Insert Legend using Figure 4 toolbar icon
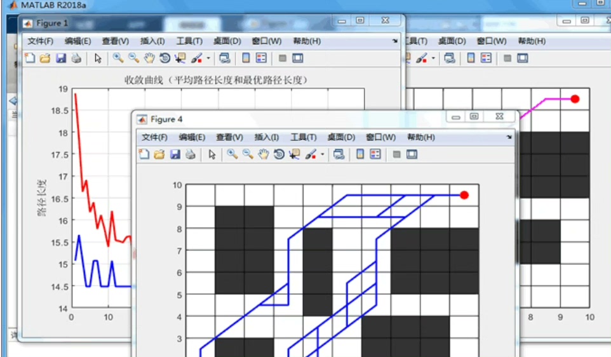This screenshot has width=611, height=357. [375, 154]
